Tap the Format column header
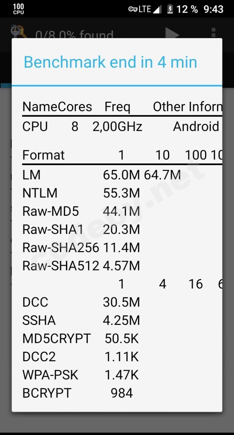The height and width of the screenshot is (435, 234). (43, 155)
